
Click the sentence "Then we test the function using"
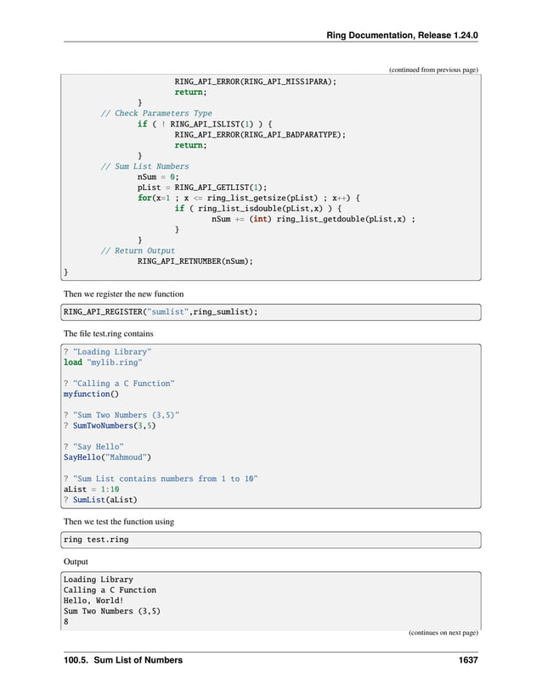point(119,522)
